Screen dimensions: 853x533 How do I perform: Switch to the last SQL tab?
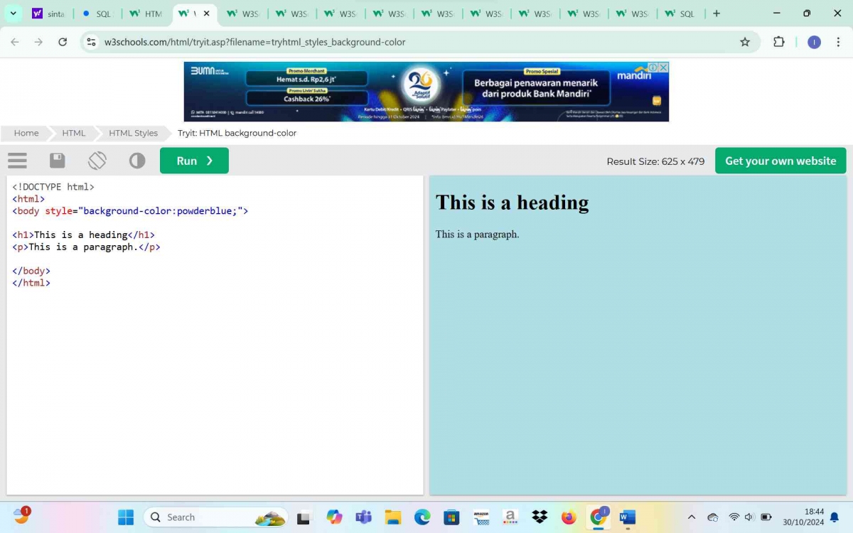[680, 14]
